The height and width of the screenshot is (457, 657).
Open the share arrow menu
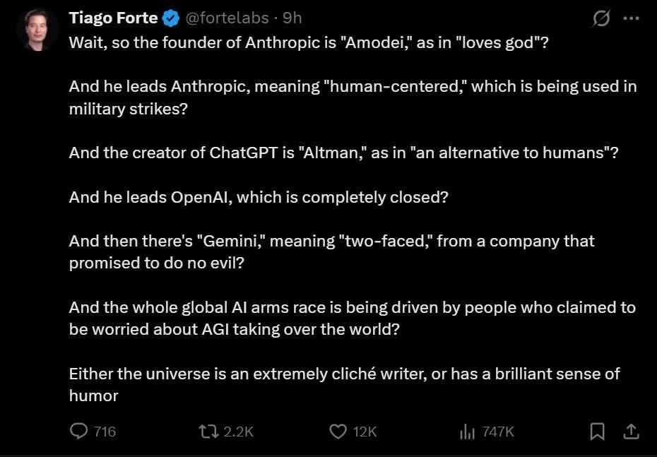click(632, 430)
